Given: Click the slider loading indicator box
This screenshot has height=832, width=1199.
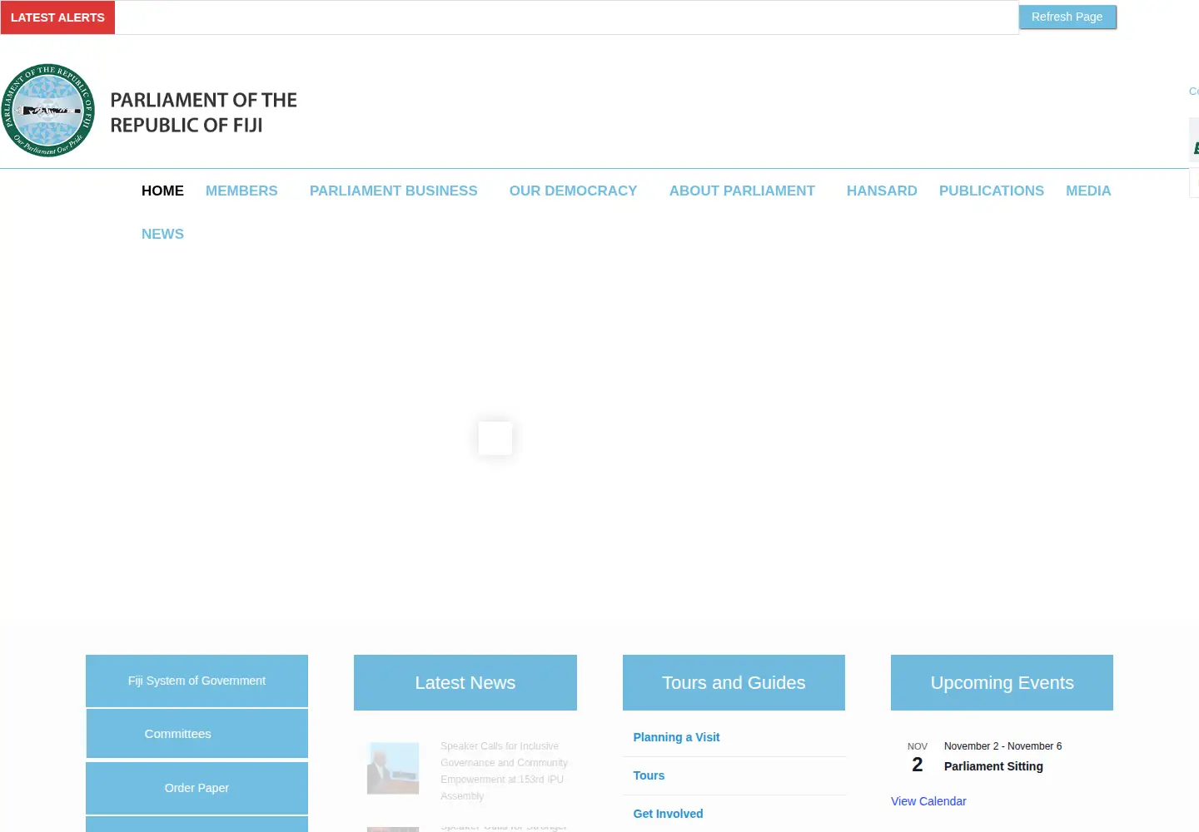Looking at the screenshot, I should click(x=495, y=438).
